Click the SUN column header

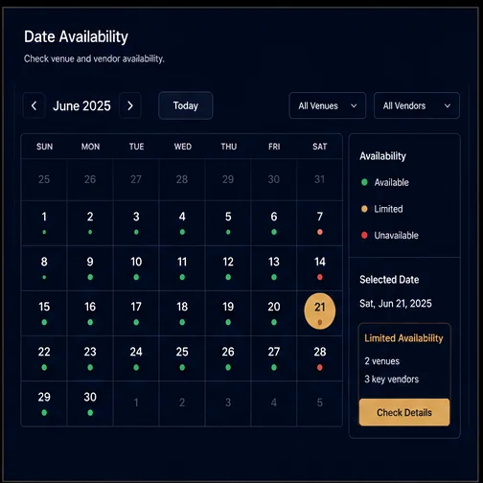tap(44, 147)
